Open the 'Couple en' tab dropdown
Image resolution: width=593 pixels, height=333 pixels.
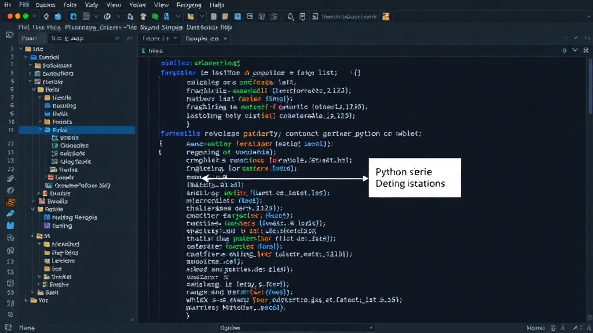coord(225,39)
